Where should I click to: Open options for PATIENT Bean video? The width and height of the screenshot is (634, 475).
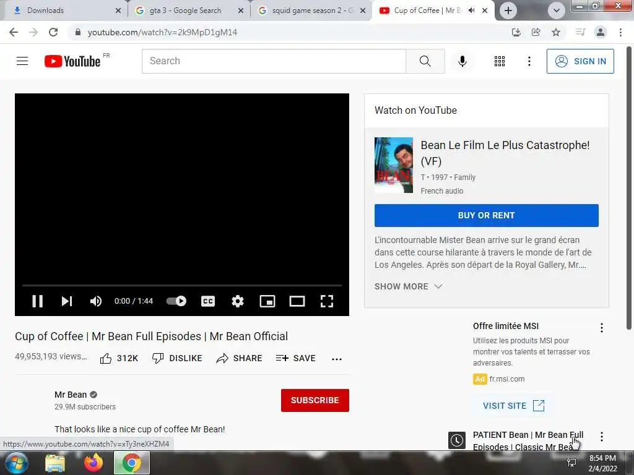(602, 436)
